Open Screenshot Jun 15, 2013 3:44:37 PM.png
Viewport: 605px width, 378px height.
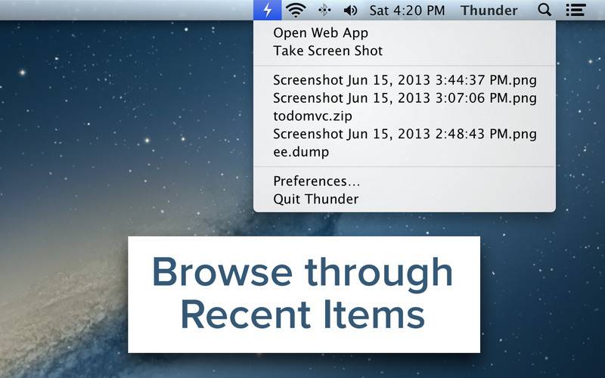(405, 80)
